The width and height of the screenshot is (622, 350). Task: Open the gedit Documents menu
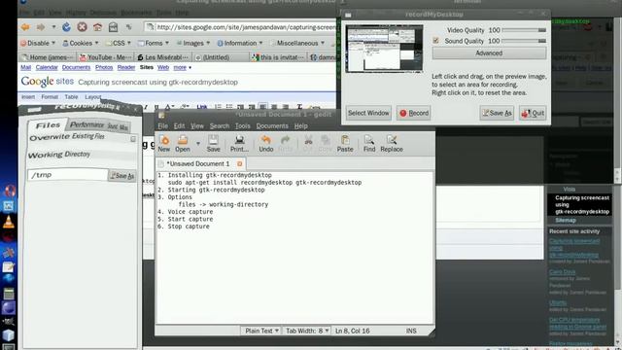pyautogui.click(x=272, y=125)
